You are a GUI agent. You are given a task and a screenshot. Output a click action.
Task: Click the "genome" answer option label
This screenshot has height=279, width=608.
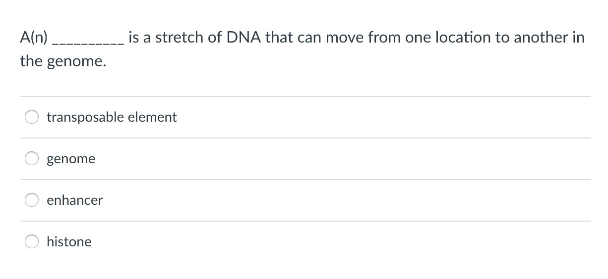tap(71, 159)
